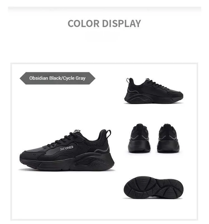
Task: View the outsole bottom image
Action: point(154,187)
